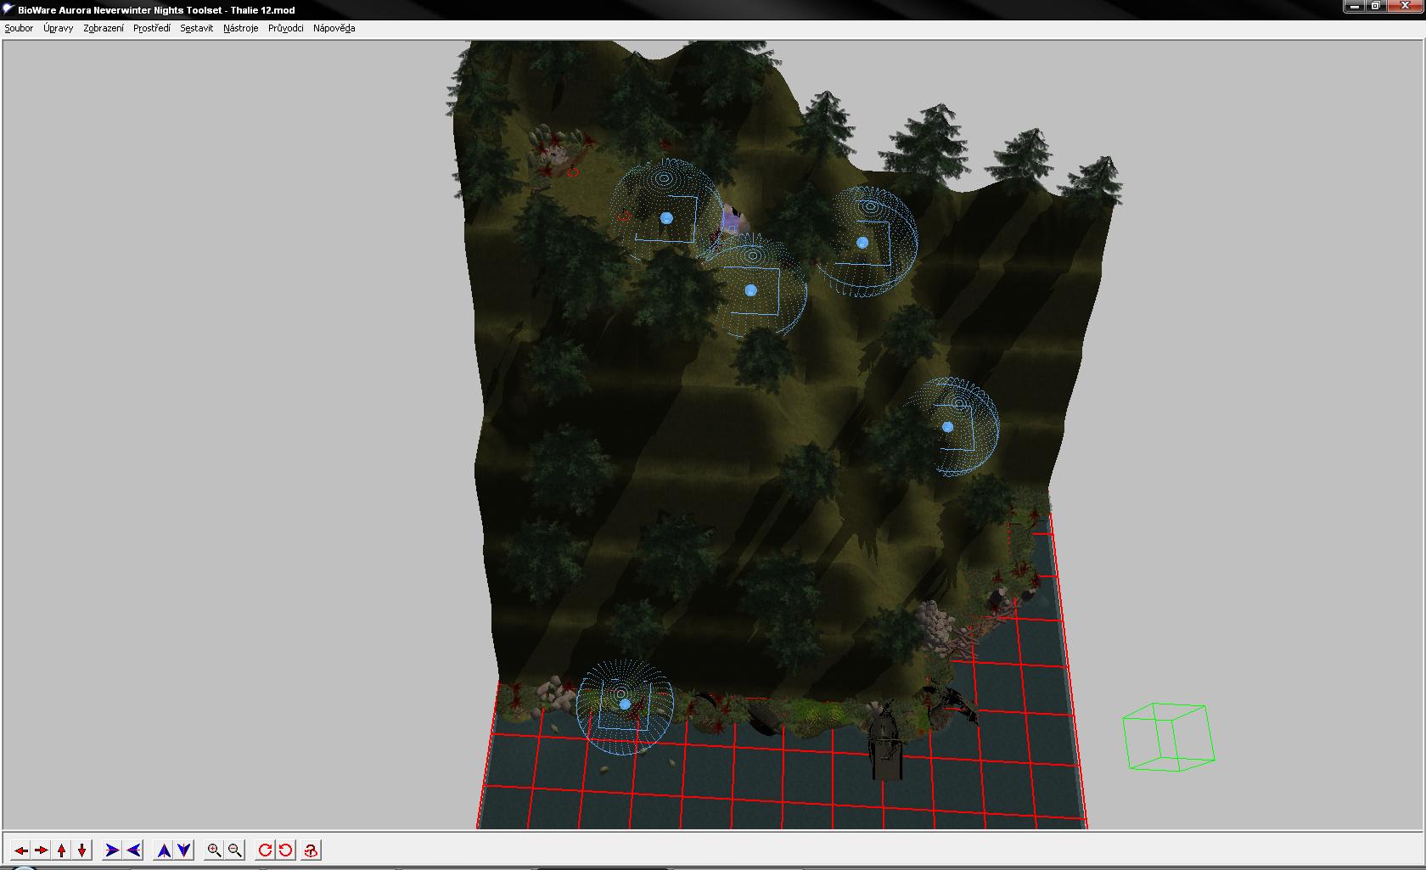Open the Soubor menu
Screen dimensions: 1426x870
click(19, 28)
